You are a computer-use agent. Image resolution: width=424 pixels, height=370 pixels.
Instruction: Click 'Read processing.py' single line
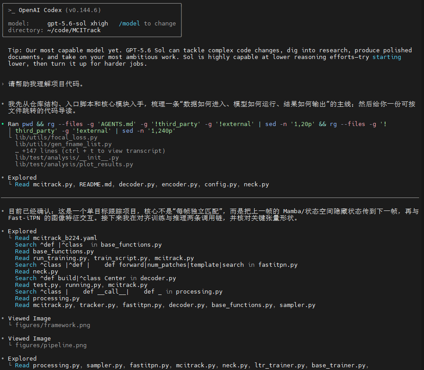[x=47, y=299]
